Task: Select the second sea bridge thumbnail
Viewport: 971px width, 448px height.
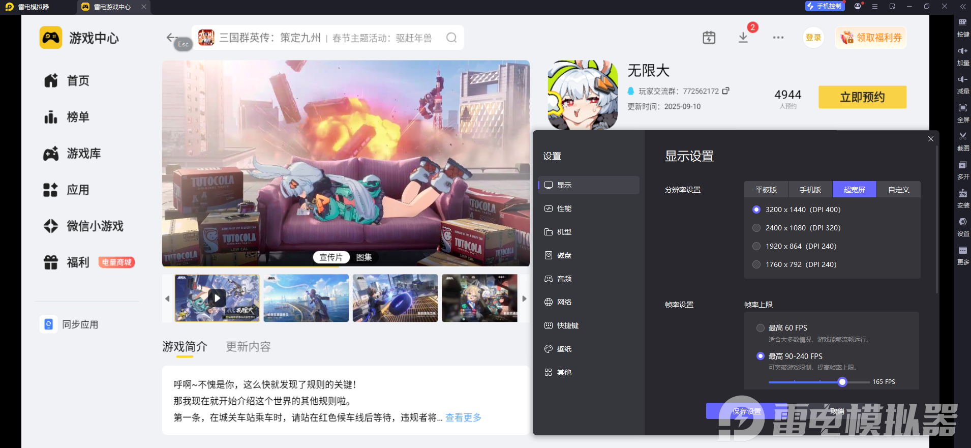Action: click(306, 298)
